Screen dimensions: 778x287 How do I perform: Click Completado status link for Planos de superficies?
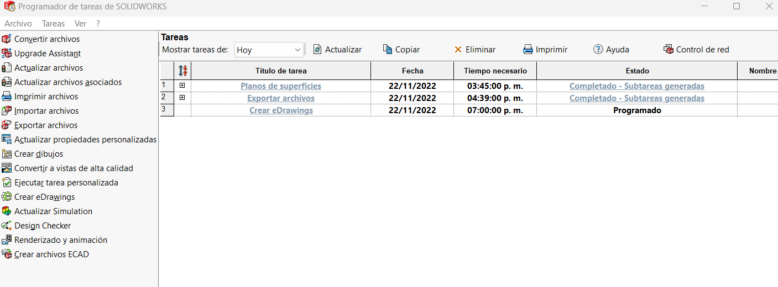click(x=637, y=86)
